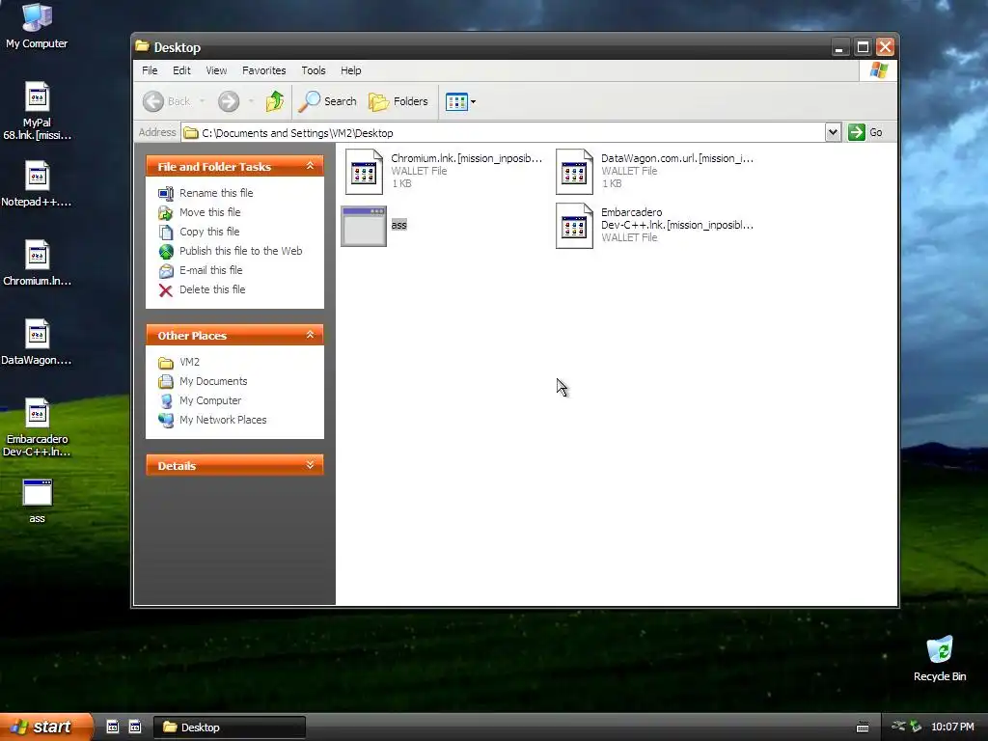Minimize the Desktop window
The width and height of the screenshot is (988, 741).
(x=838, y=47)
